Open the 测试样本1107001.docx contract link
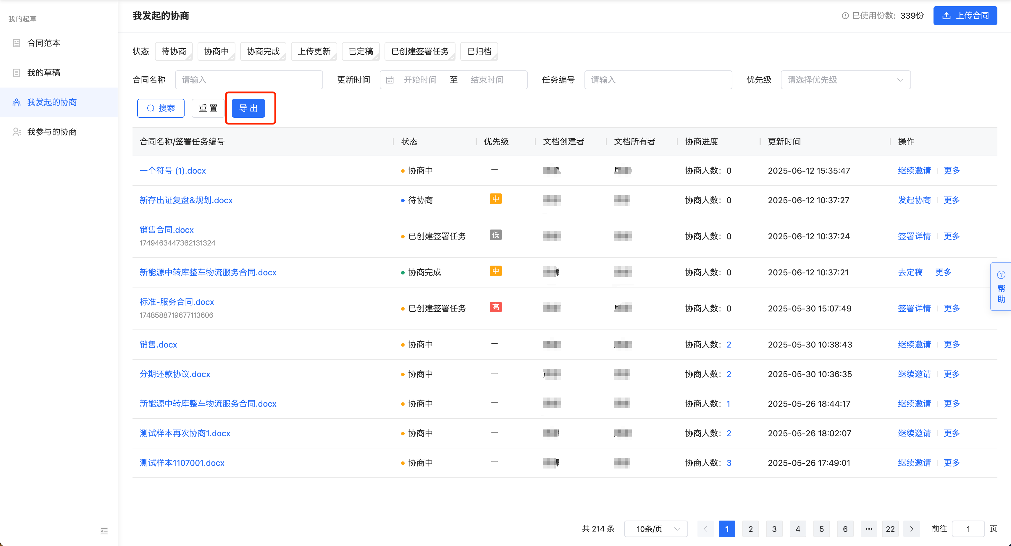Screen dimensions: 1011x546 182,463
